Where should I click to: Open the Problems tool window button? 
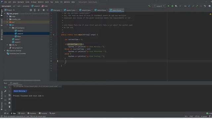[32, 113]
